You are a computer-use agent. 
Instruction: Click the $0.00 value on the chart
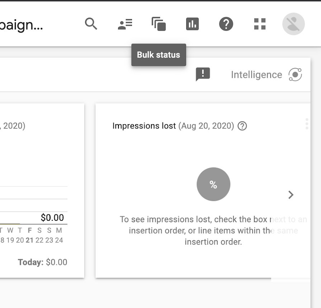[52, 218]
